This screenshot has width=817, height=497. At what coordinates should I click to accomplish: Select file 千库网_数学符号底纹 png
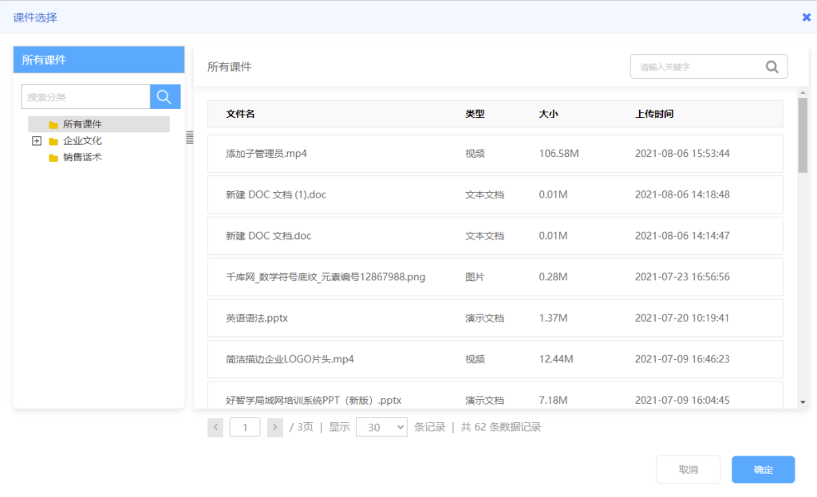[326, 276]
